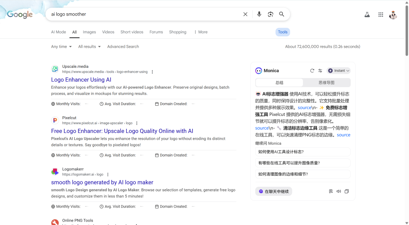Start voice search with microphone icon
This screenshot has width=409, height=225.
pos(259,14)
